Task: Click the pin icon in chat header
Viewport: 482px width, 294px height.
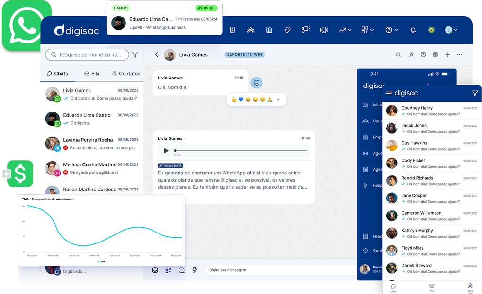Action: click(411, 55)
